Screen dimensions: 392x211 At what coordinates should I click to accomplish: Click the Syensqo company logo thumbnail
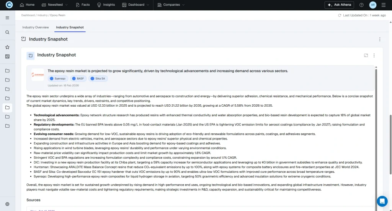pyautogui.click(x=38, y=75)
